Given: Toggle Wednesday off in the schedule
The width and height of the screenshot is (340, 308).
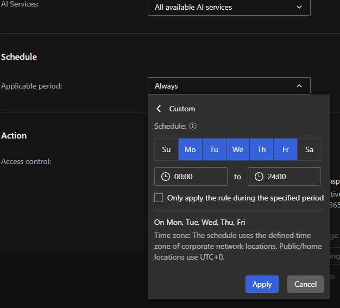Looking at the screenshot, I should click(238, 149).
